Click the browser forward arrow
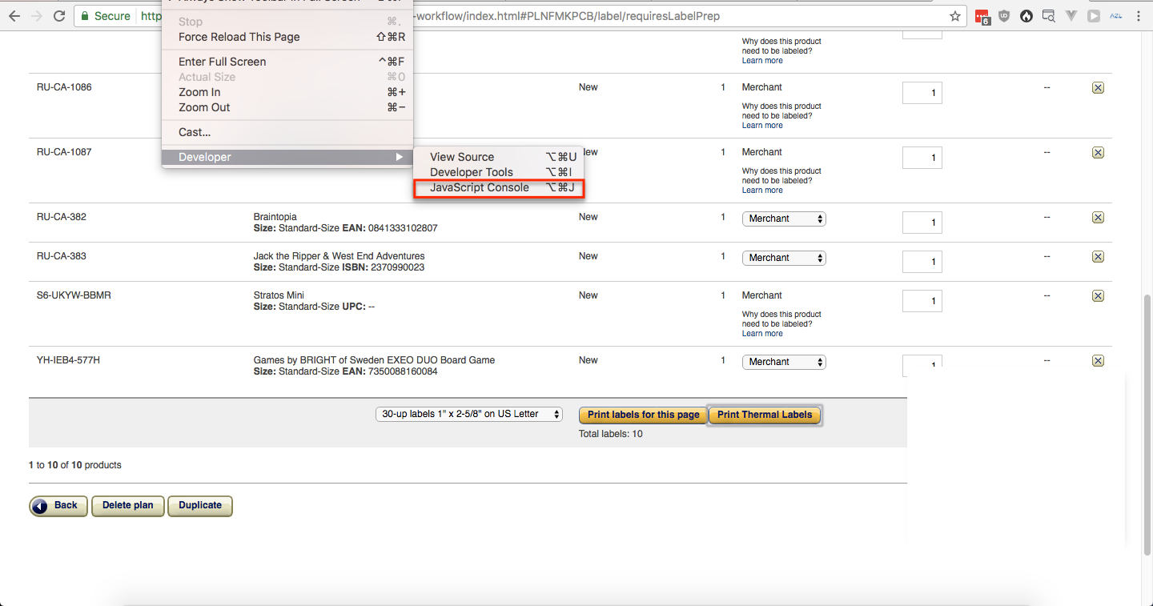 pyautogui.click(x=37, y=16)
